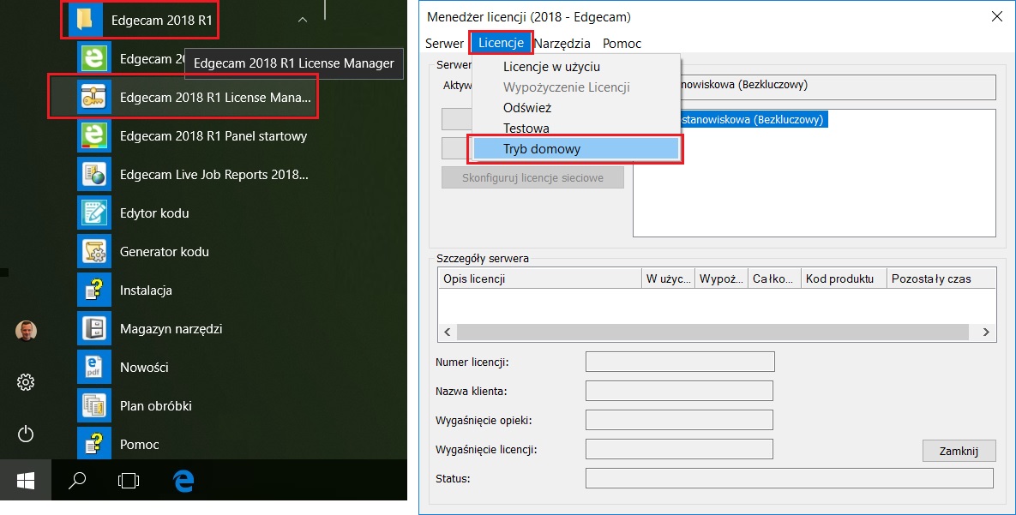Screen dimensions: 1016x515
Task: Click the Nazwa klienta field
Action: [679, 391]
